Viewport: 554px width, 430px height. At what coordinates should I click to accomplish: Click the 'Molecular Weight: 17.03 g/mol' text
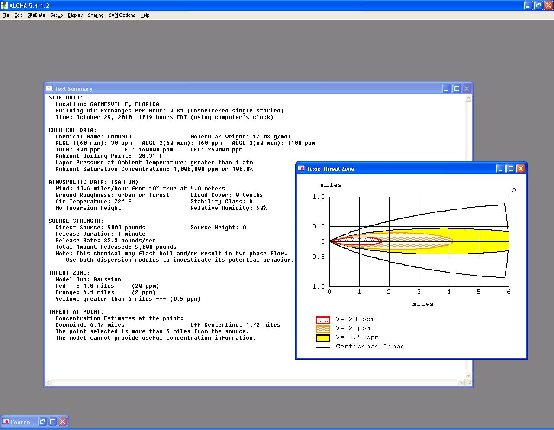tap(241, 137)
